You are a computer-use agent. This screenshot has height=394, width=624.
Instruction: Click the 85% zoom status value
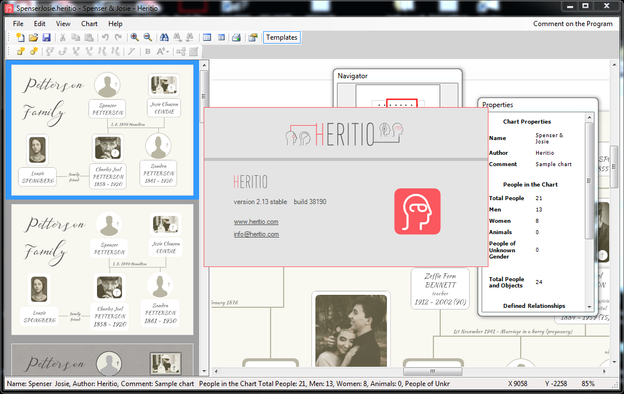[x=588, y=384]
